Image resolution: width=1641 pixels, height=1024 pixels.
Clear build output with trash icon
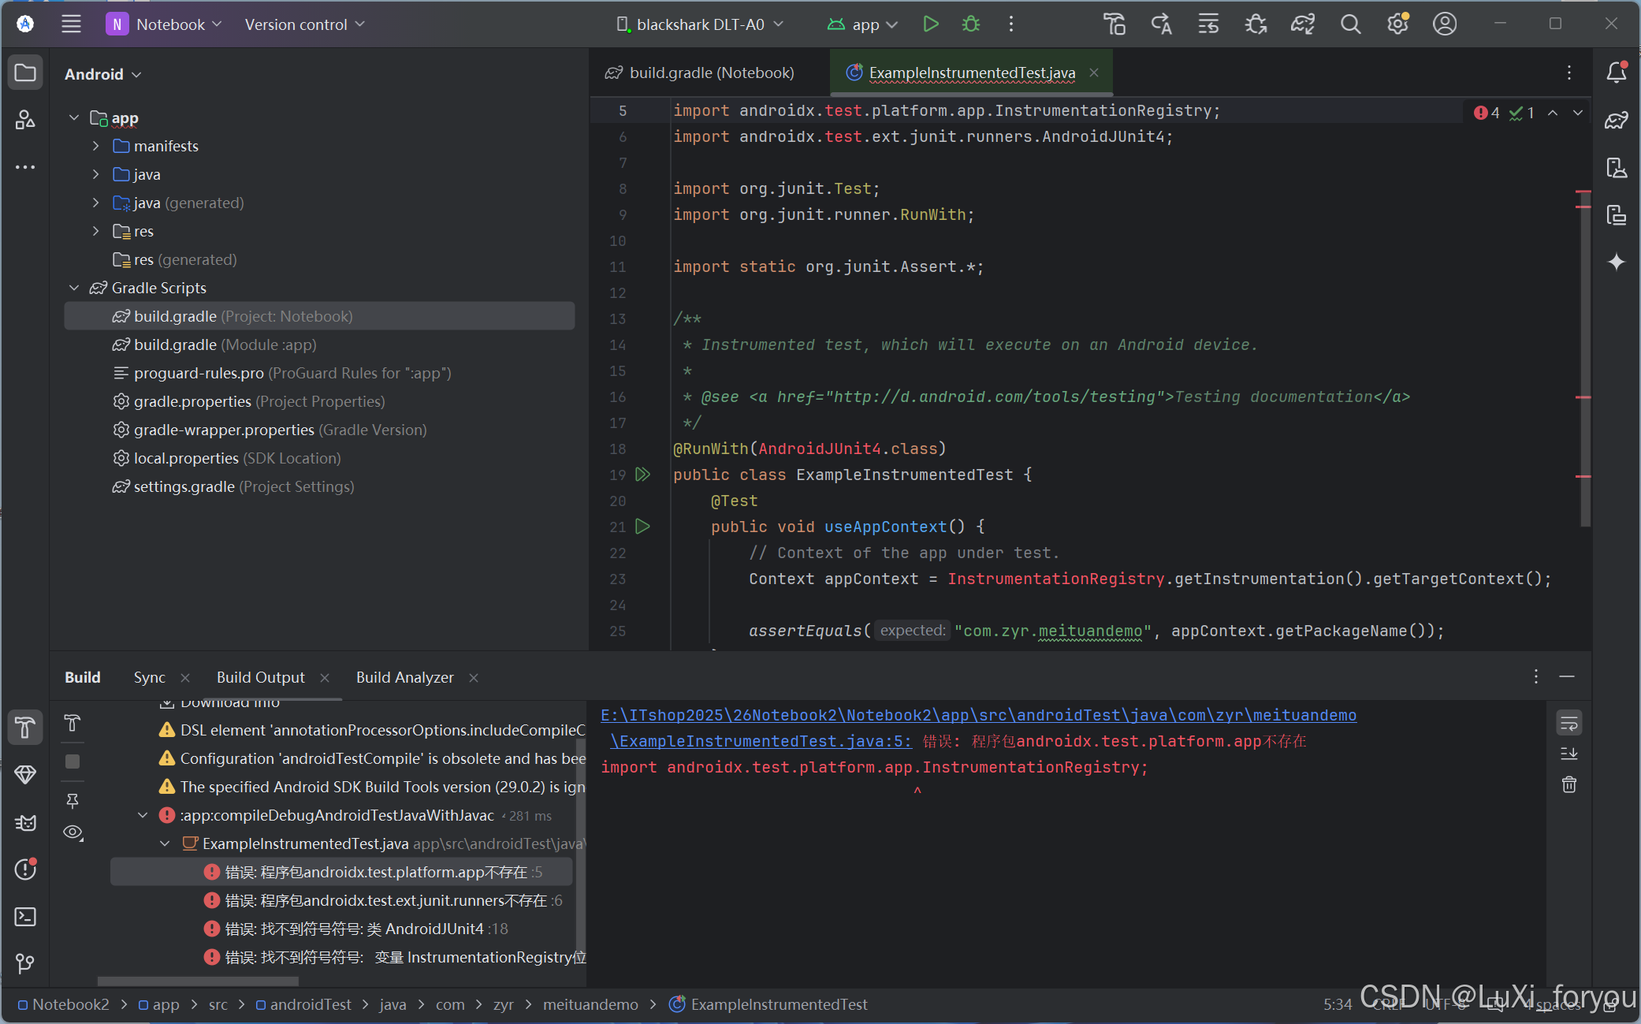click(x=1568, y=784)
